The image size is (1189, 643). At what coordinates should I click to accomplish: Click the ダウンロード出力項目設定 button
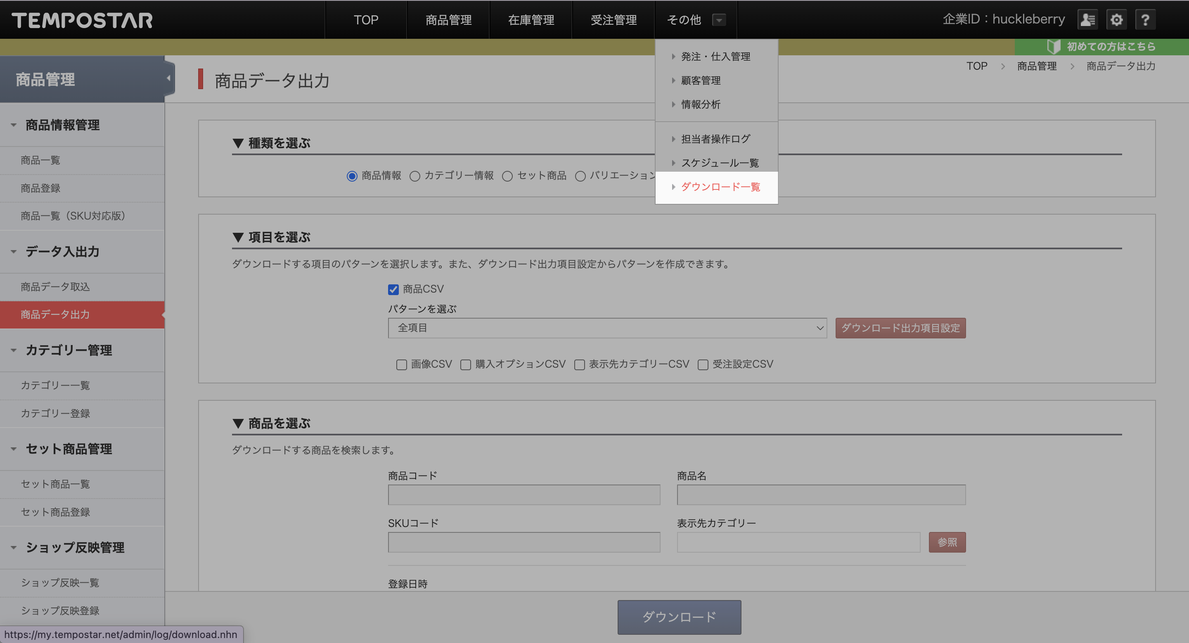pyautogui.click(x=900, y=328)
